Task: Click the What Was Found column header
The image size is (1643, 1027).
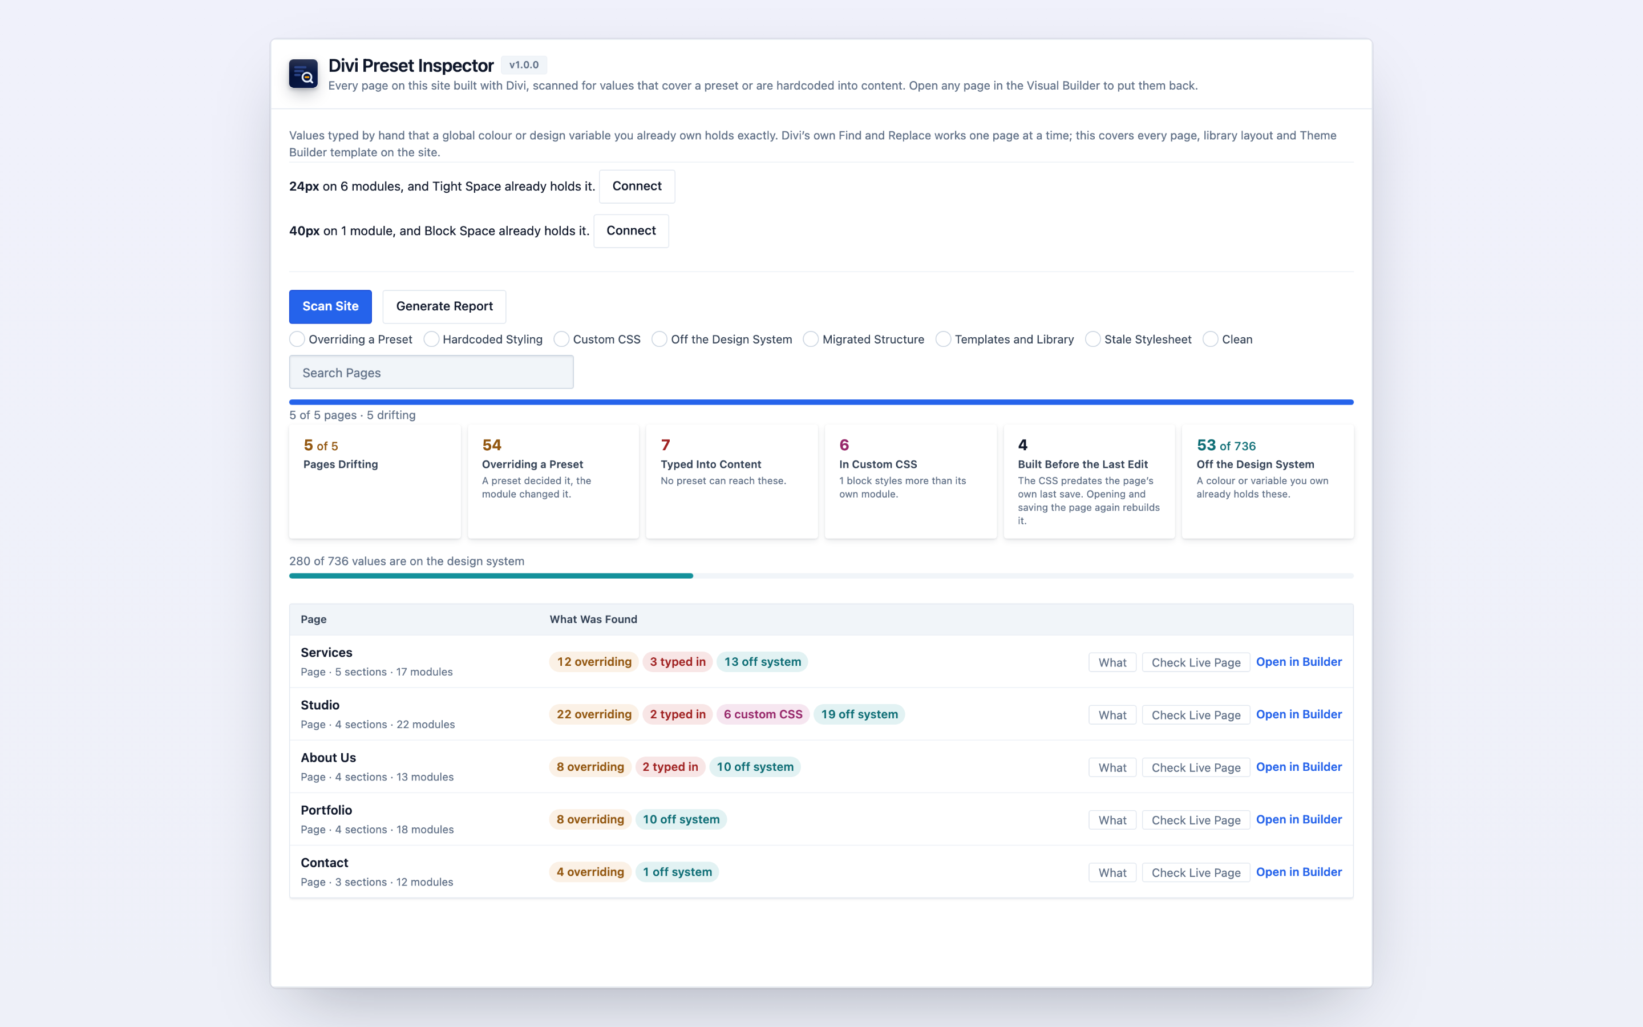Action: click(x=593, y=620)
